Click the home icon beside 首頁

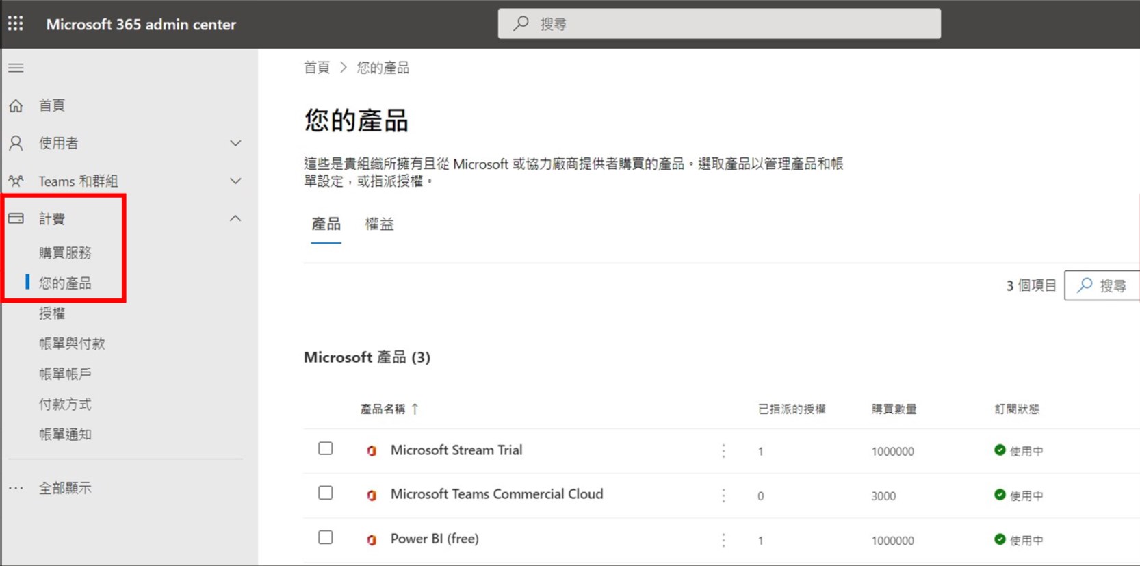[x=16, y=105]
